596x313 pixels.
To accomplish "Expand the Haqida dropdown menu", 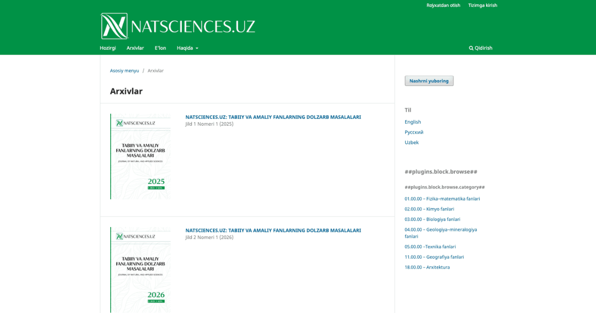I will (x=187, y=48).
